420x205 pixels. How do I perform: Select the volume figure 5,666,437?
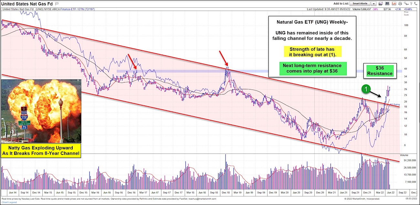pyautogui.click(x=365, y=10)
